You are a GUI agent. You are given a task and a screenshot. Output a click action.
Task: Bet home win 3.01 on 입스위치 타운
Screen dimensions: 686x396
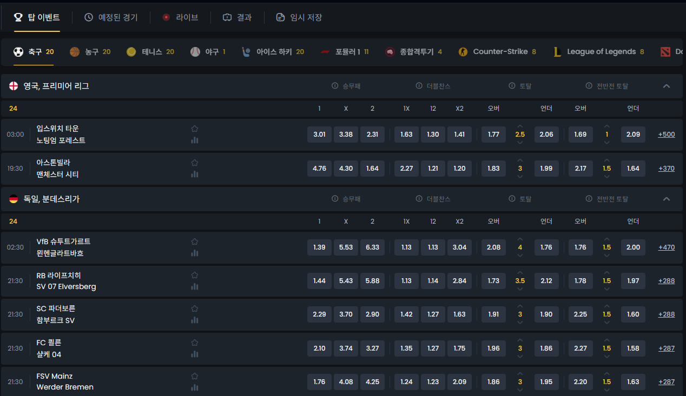click(x=319, y=135)
